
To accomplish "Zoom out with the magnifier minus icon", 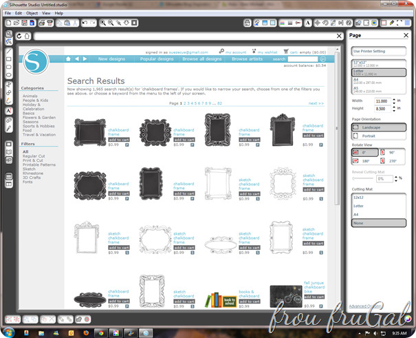I will pyautogui.click(x=111, y=23).
